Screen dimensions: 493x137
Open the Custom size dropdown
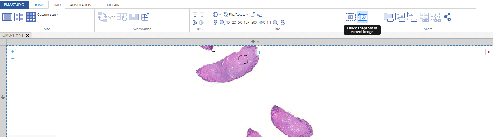(48, 15)
